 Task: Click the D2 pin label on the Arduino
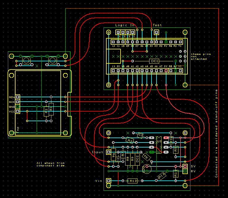pyautogui.click(x=161, y=46)
